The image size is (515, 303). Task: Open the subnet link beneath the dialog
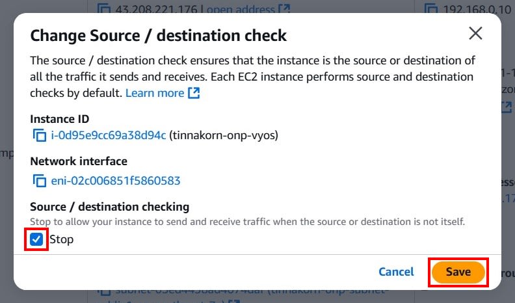coord(251,291)
